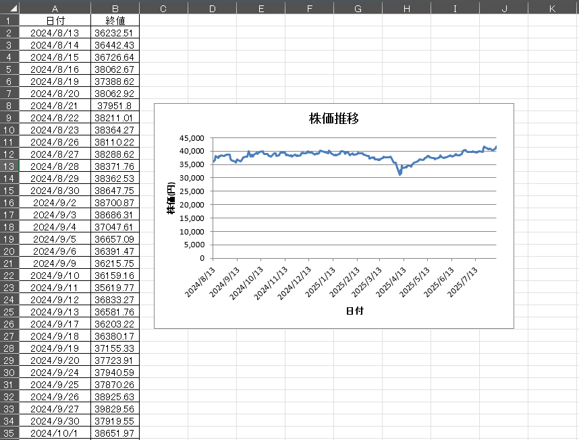Click the 20,000 vertical axis label

(x=192, y=205)
